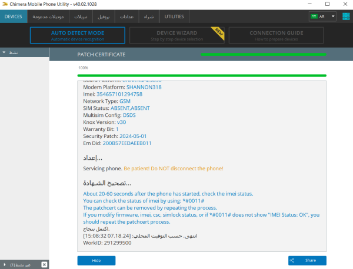Select the Imei value 354657101294758
353x269 pixels.
click(119, 94)
